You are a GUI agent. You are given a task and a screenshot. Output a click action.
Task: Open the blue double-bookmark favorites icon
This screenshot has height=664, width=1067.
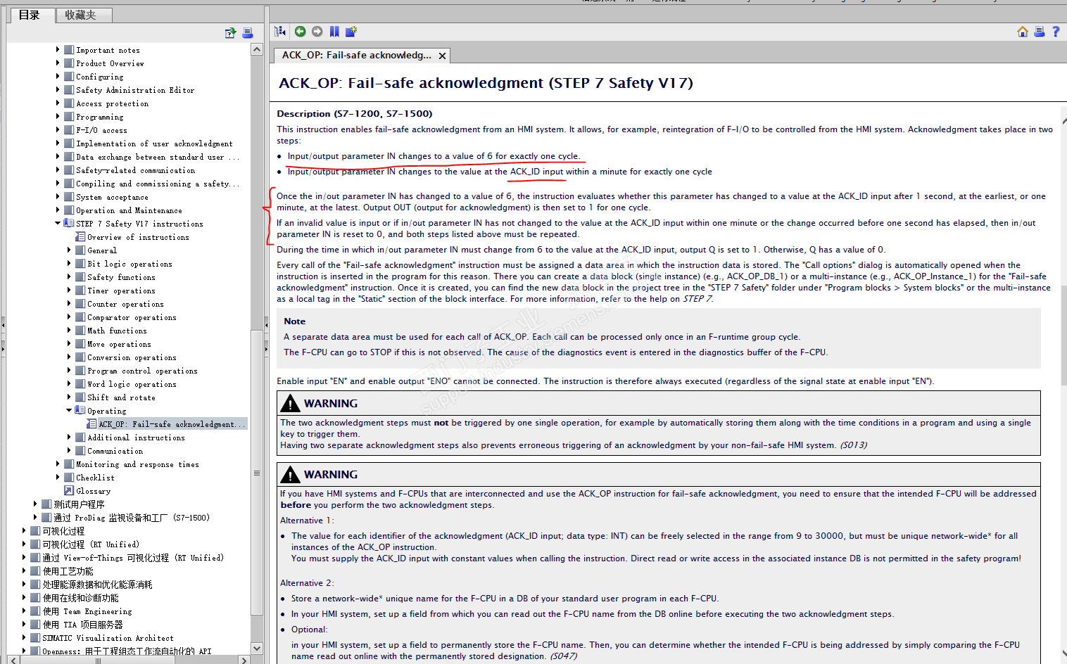(x=334, y=31)
